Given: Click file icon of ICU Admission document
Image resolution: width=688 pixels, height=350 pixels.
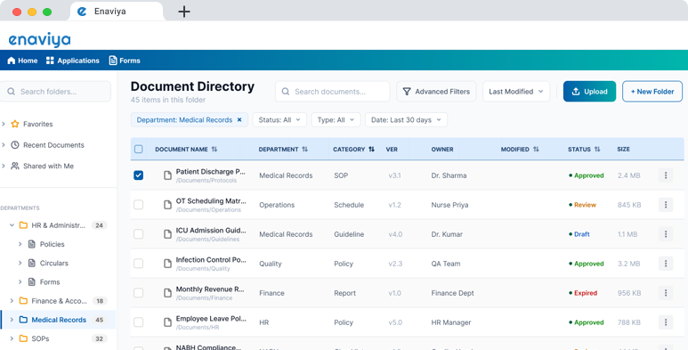Looking at the screenshot, I should 167,234.
